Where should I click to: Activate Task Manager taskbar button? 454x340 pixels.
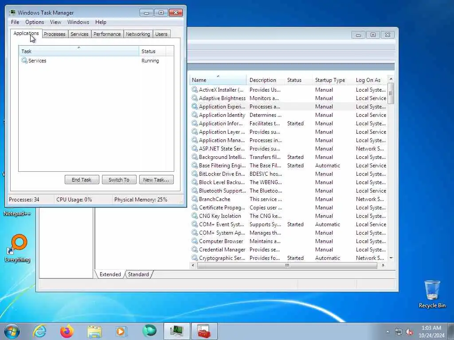pyautogui.click(x=176, y=331)
